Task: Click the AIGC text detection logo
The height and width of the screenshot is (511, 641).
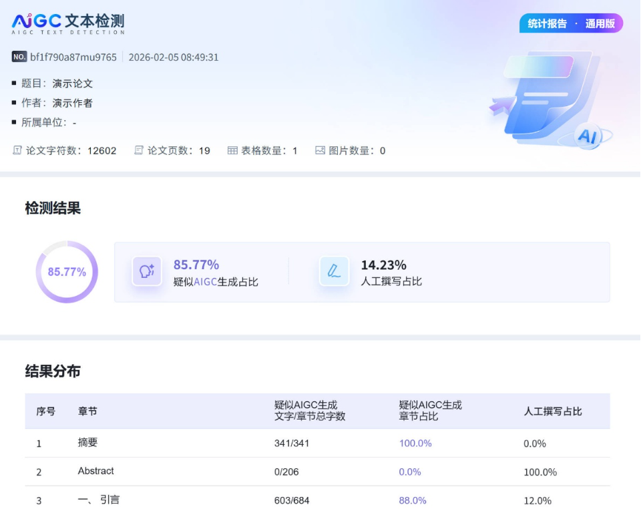Action: (68, 23)
